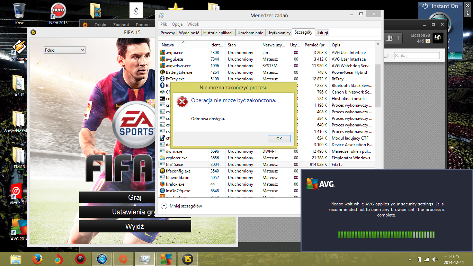Open the Polski language dropdown
473x266 pixels.
tap(65, 50)
